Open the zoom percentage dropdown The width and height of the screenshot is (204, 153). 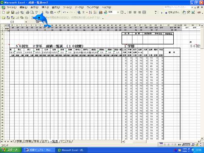pyautogui.click(x=118, y=12)
